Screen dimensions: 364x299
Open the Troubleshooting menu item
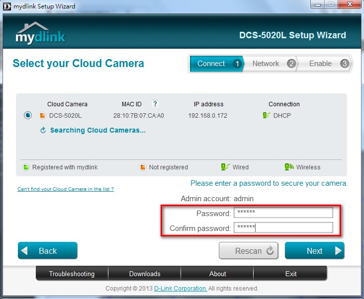72,274
